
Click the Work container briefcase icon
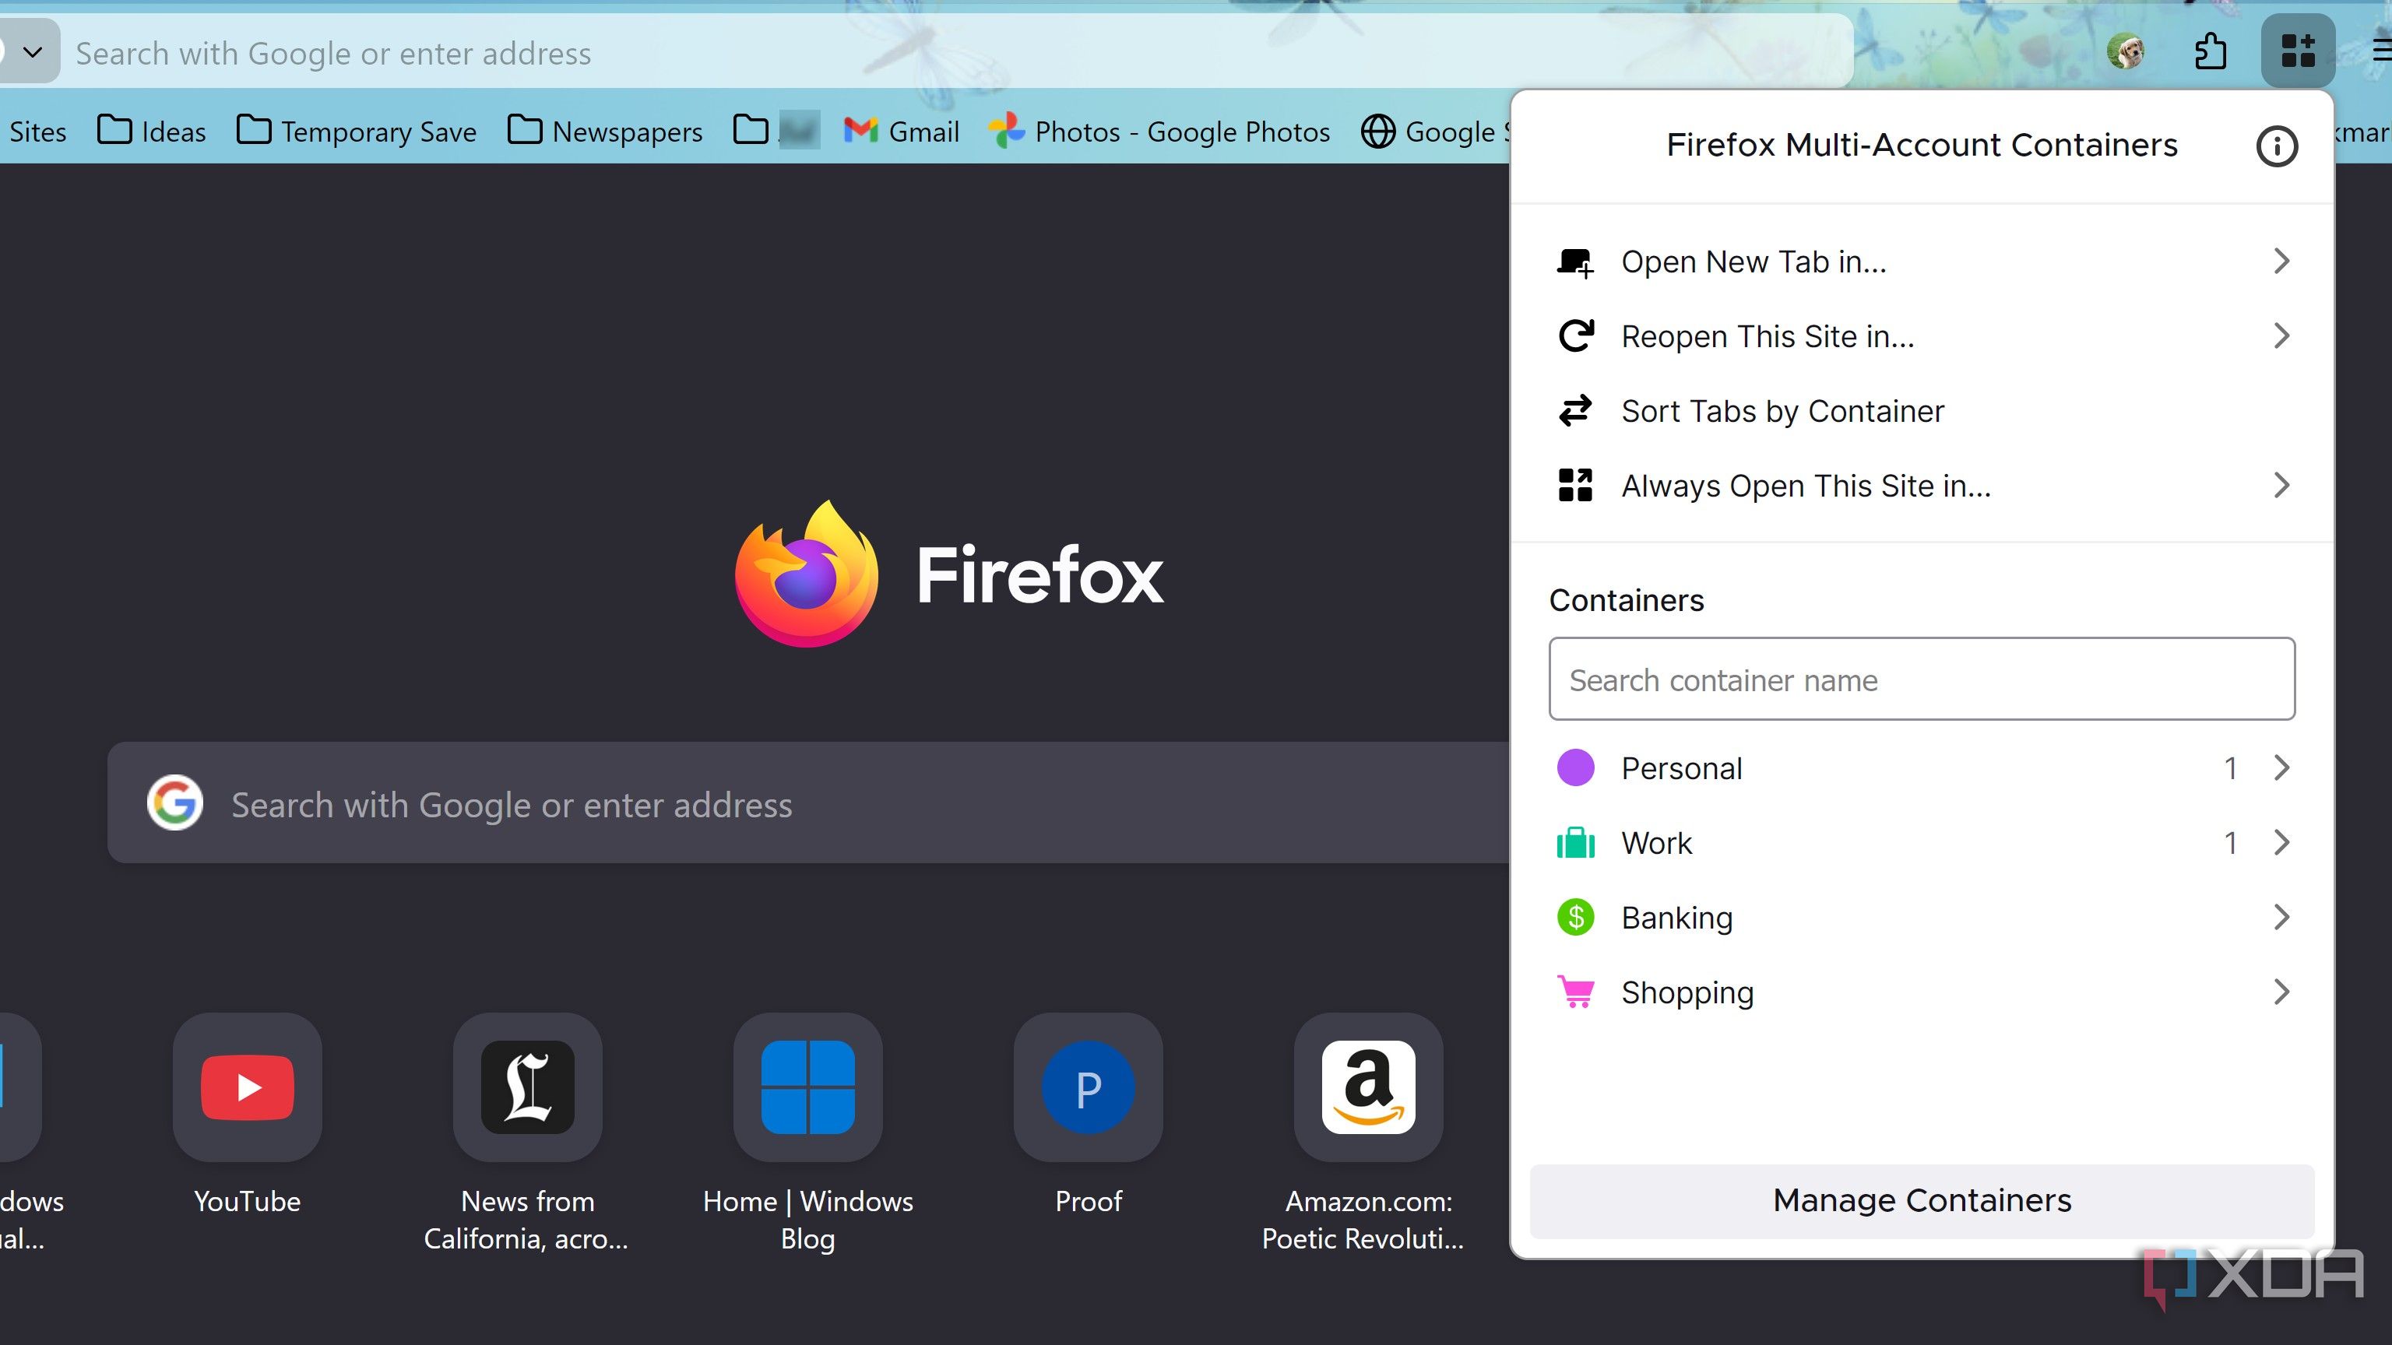(x=1575, y=843)
